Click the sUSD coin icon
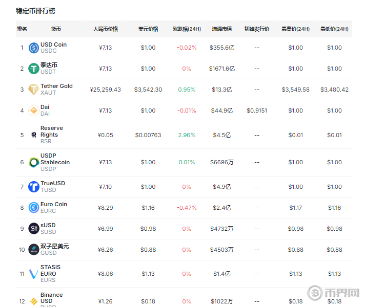The image size is (365, 307). [34, 229]
